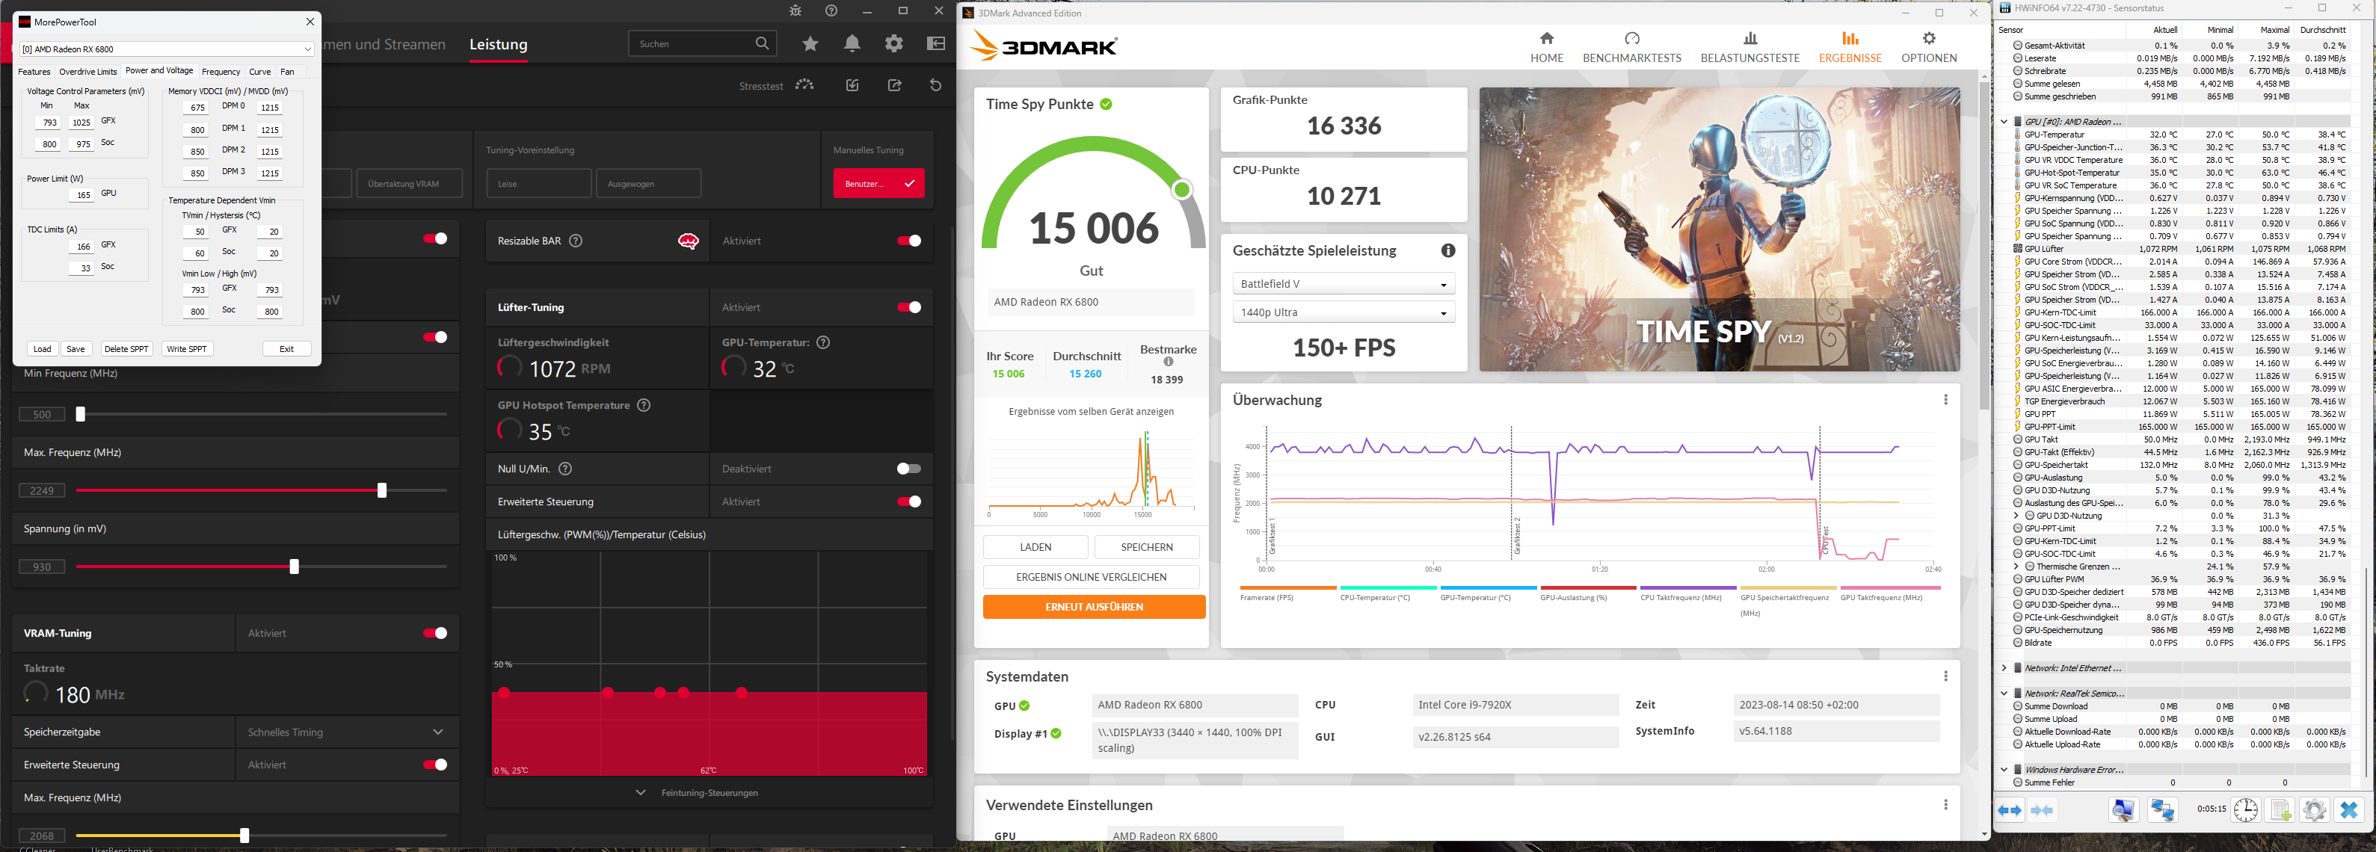Click Radeon software notifications bell

tap(852, 43)
